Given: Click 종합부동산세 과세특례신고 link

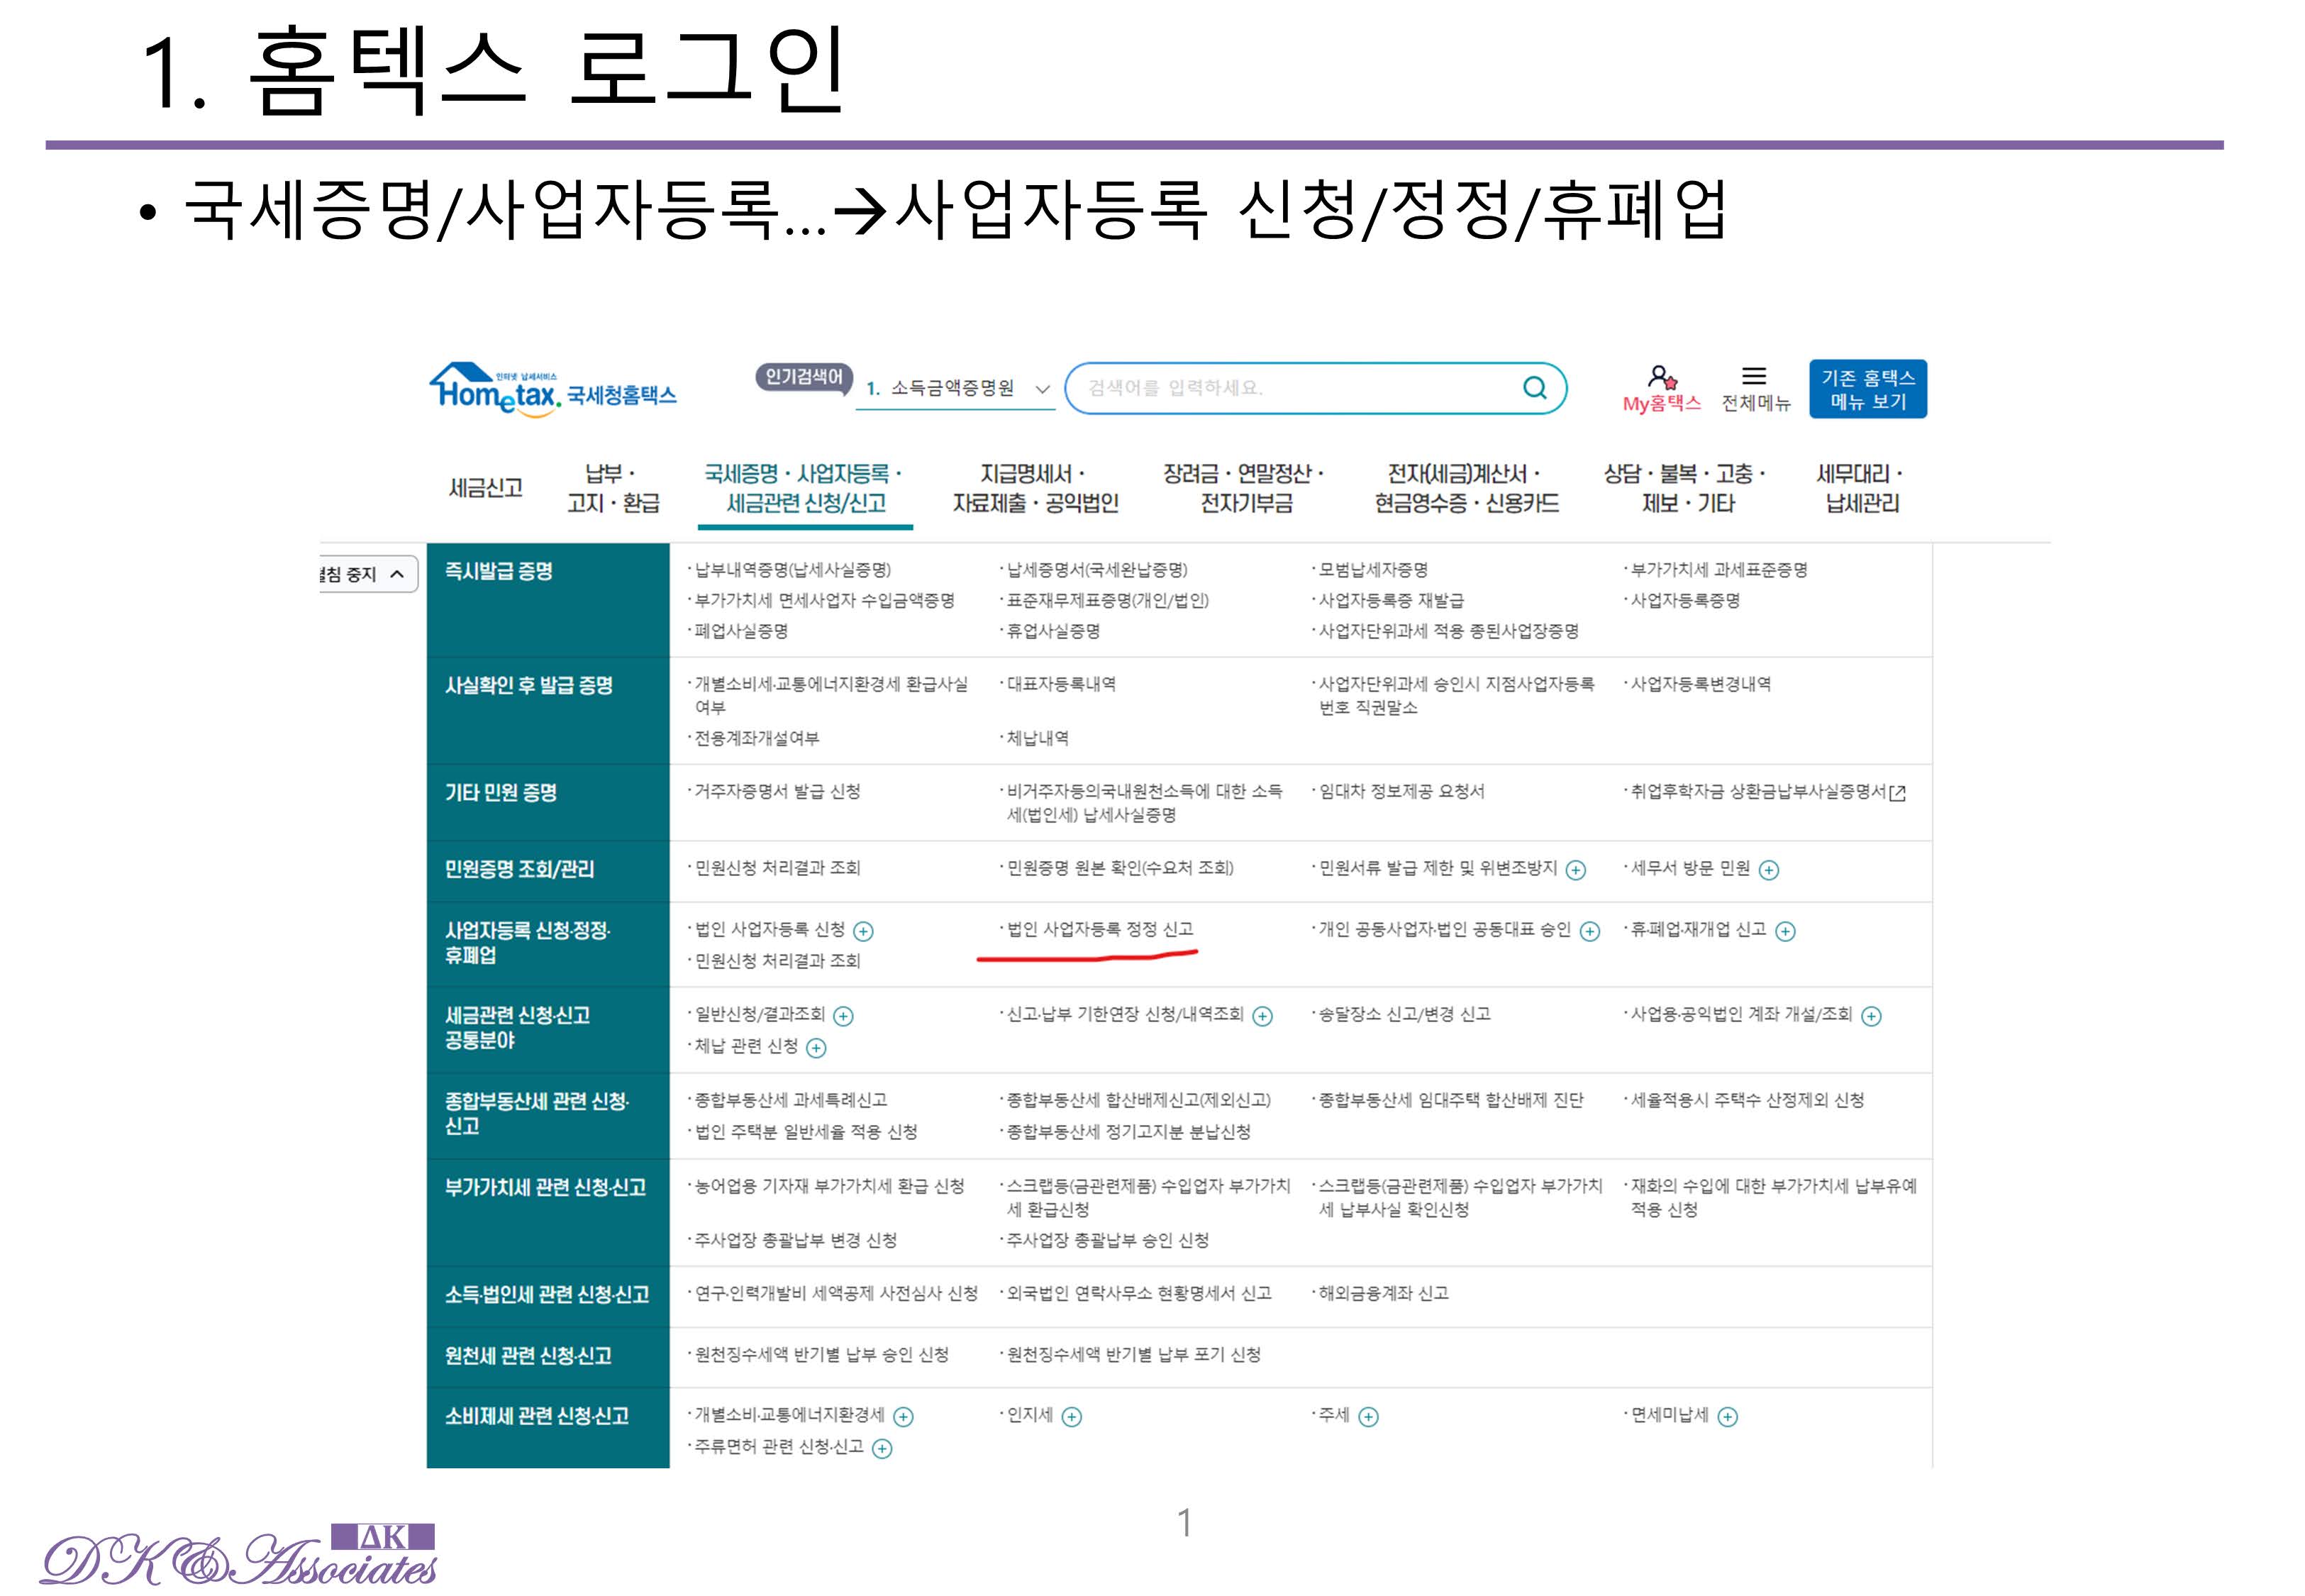Looking at the screenshot, I should (791, 1101).
